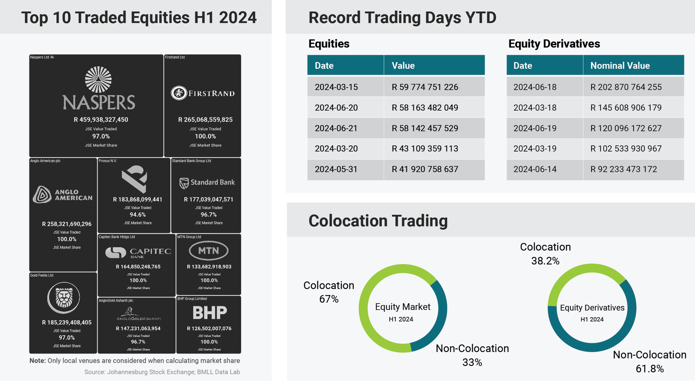Click the Johannesburg Stock Exchange source line
This screenshot has width=695, height=388.
[162, 372]
